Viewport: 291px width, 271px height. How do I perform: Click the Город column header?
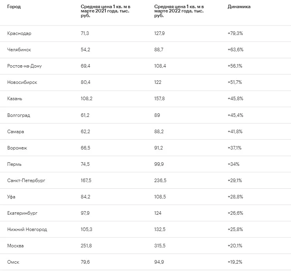[x=14, y=7]
